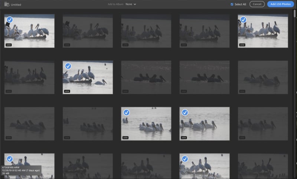Screen dimensions: 297x179
Task: Click swimming pelicans photo in third row, third column
Action: [x=146, y=124]
